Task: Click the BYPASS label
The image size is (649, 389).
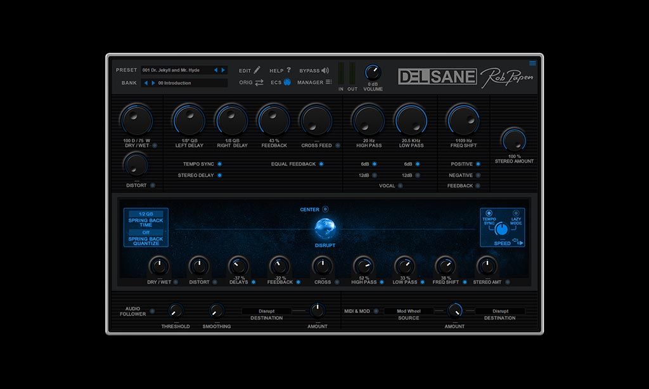Action: (309, 71)
